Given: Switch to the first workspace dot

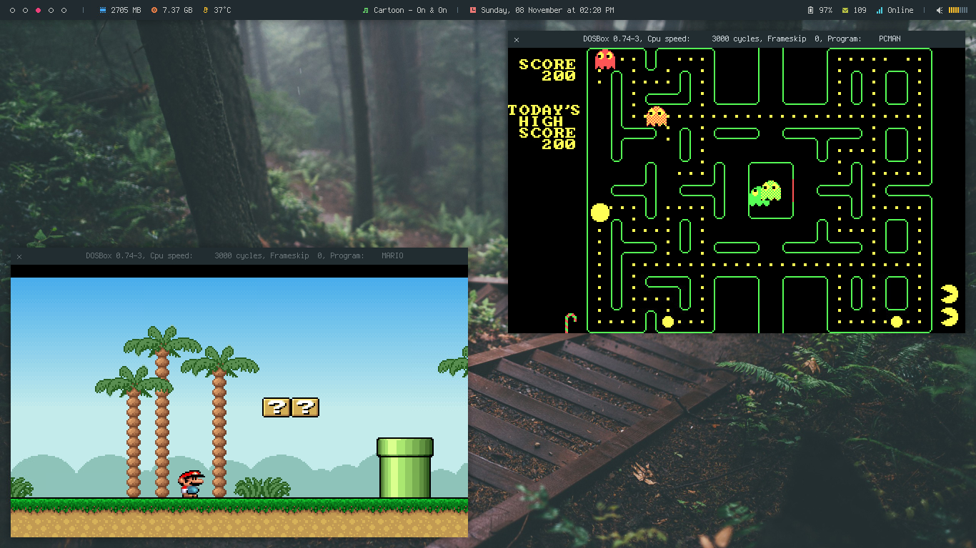Looking at the screenshot, I should 12,11.
